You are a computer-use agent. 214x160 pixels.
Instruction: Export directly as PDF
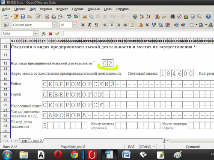pos(47,17)
